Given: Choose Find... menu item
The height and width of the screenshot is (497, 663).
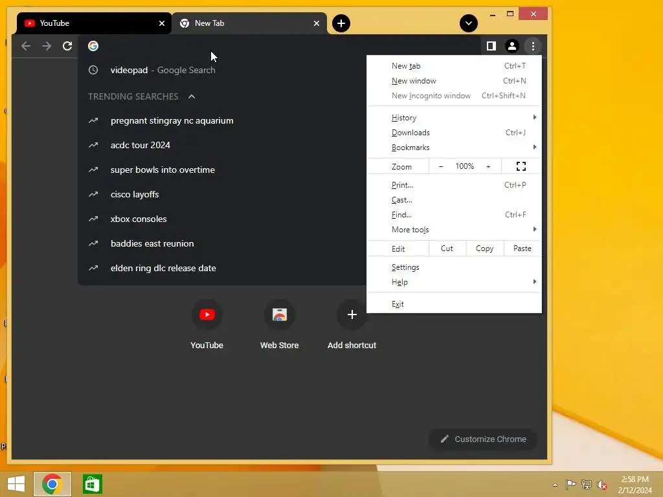Looking at the screenshot, I should [454, 215].
